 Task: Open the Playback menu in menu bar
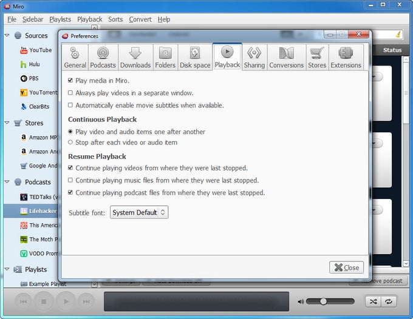(89, 19)
